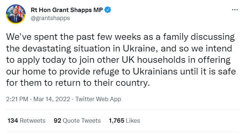Click the Mar 14, 2022 date

tap(52, 99)
